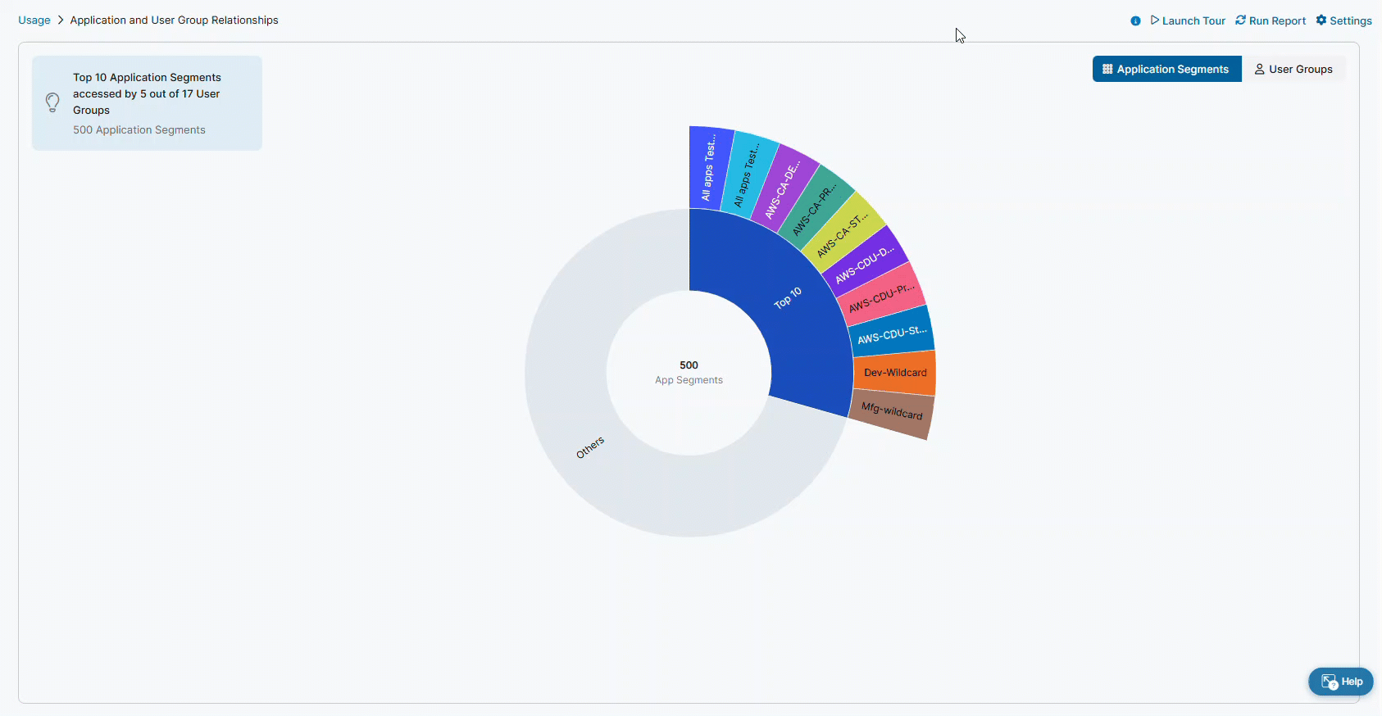Viewport: 1382px width, 716px height.
Task: Select the teal AWS-CA-PR... slice
Action: coord(816,206)
